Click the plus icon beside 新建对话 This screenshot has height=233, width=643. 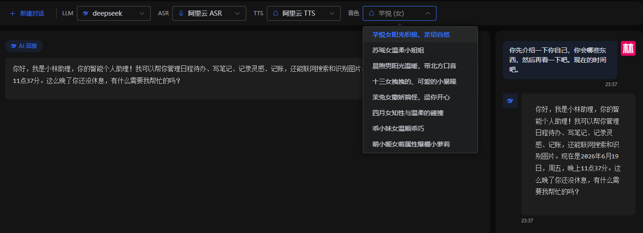tap(12, 13)
